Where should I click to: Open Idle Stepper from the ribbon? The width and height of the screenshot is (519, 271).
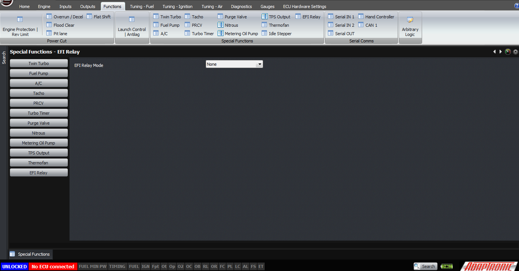pyautogui.click(x=277, y=34)
